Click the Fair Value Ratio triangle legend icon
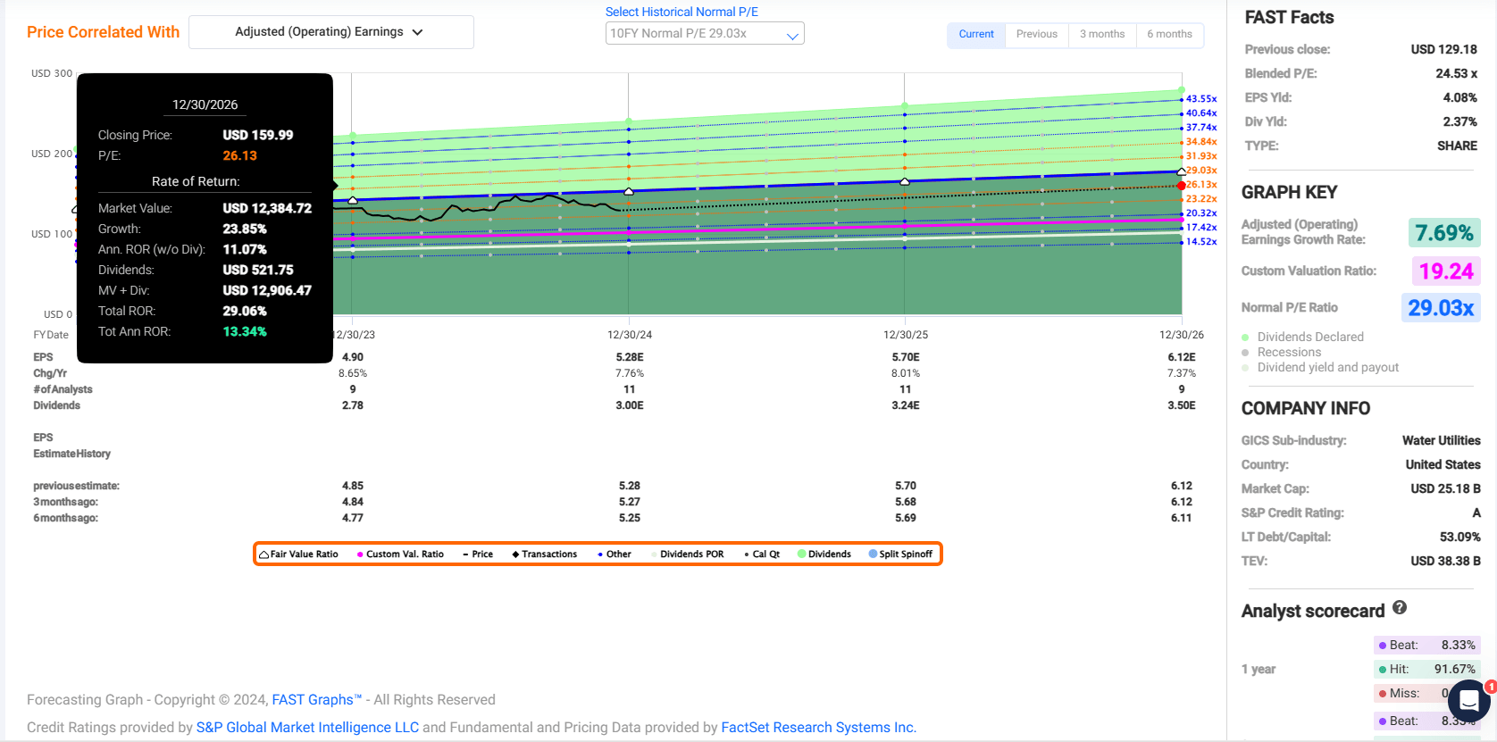 (264, 554)
